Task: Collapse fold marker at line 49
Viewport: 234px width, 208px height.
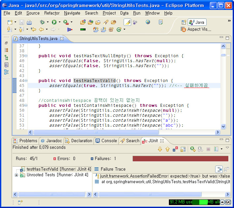Action: click(x=26, y=105)
